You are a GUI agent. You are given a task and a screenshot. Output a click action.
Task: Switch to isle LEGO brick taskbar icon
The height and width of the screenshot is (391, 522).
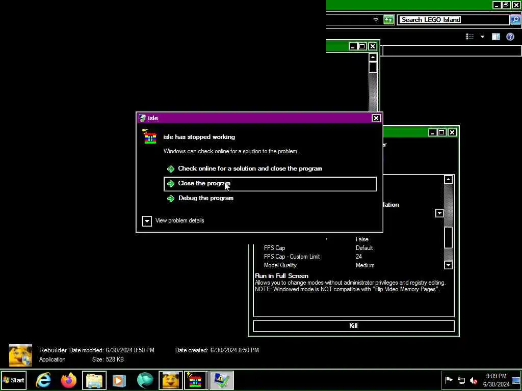point(196,380)
